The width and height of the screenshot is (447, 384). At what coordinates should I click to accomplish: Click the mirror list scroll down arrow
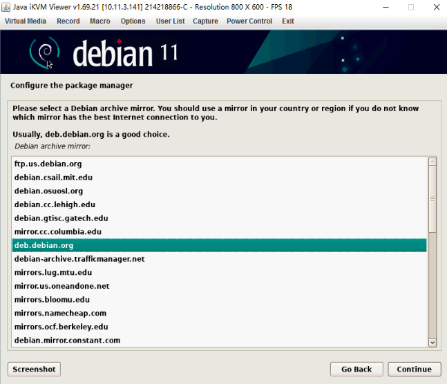(432, 343)
